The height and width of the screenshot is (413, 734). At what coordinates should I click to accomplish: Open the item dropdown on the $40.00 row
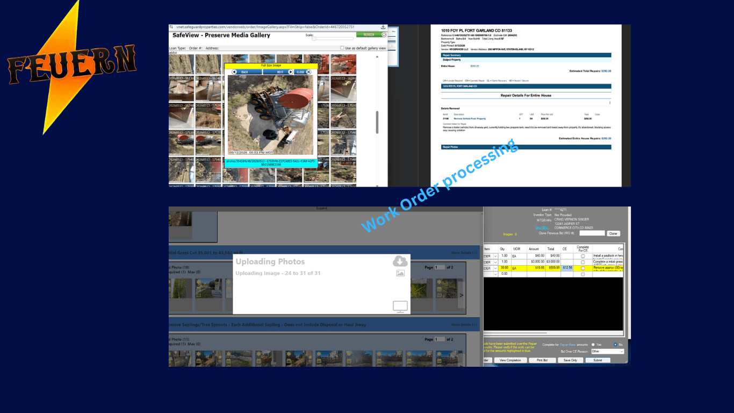495,256
